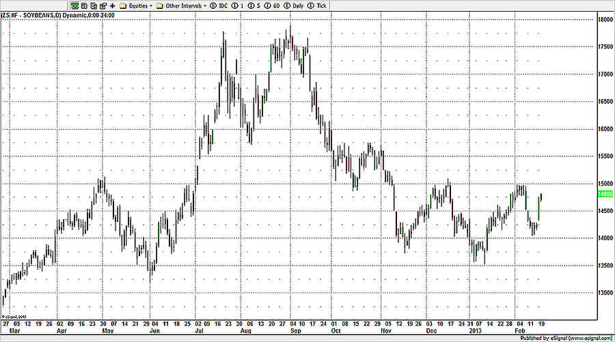Click the toolbar icon immediately left of the plus
The height and width of the screenshot is (342, 615).
point(102,5)
